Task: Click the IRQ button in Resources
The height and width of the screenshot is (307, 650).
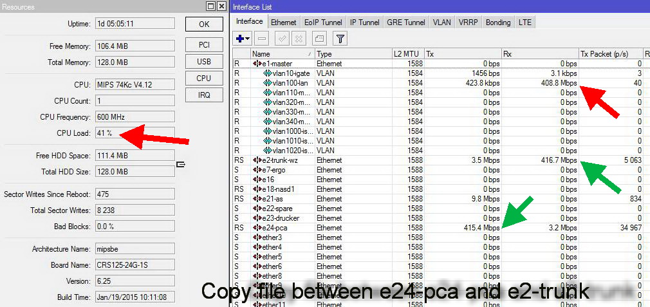Action: [204, 95]
